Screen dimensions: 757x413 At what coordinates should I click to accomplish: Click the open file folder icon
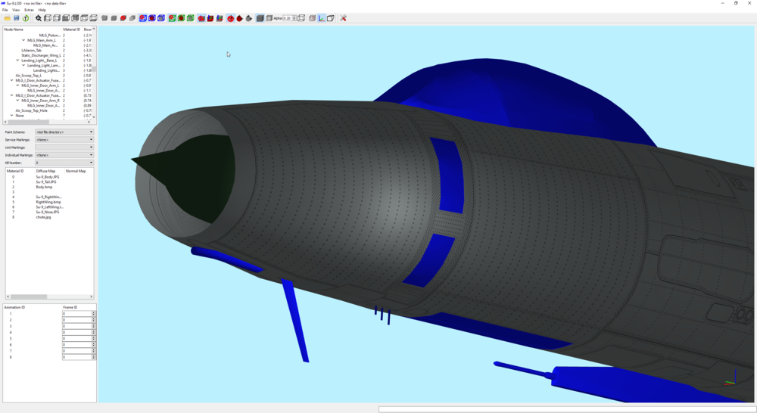pyautogui.click(x=8, y=18)
